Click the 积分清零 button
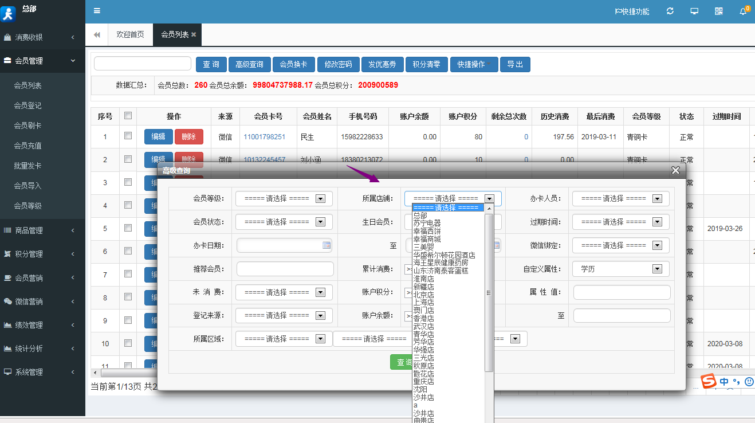 click(x=427, y=65)
